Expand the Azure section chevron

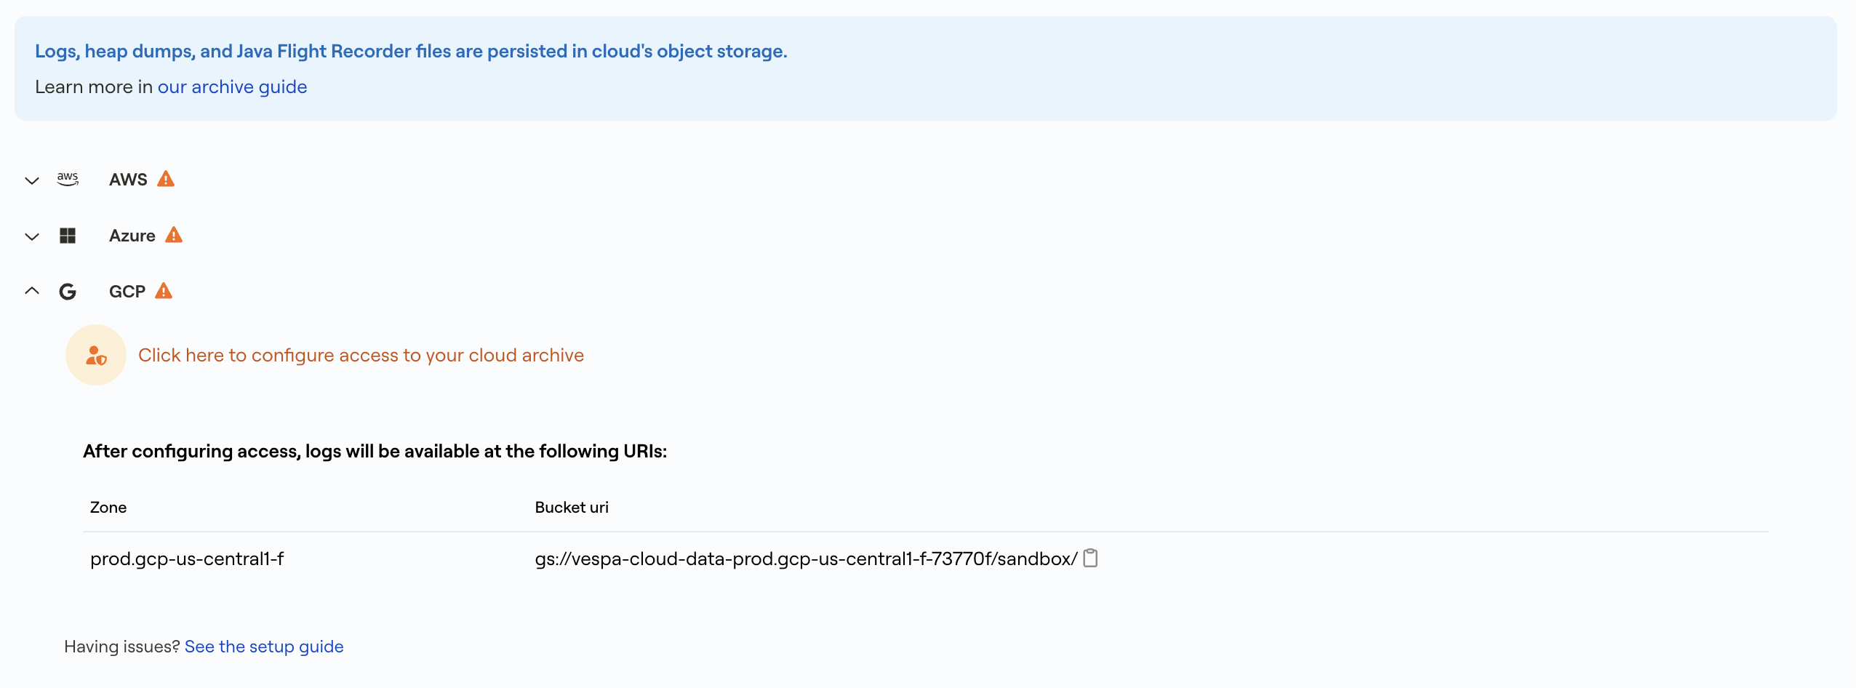pyautogui.click(x=31, y=236)
